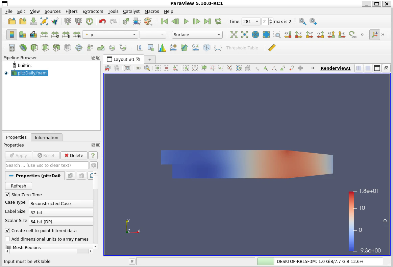Switch to the Information tab
This screenshot has width=393, height=267.
(x=46, y=137)
